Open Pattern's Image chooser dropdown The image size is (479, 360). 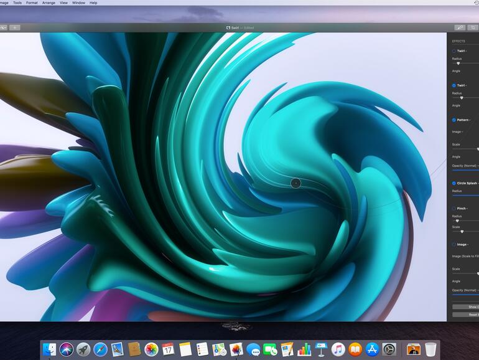[x=457, y=132]
